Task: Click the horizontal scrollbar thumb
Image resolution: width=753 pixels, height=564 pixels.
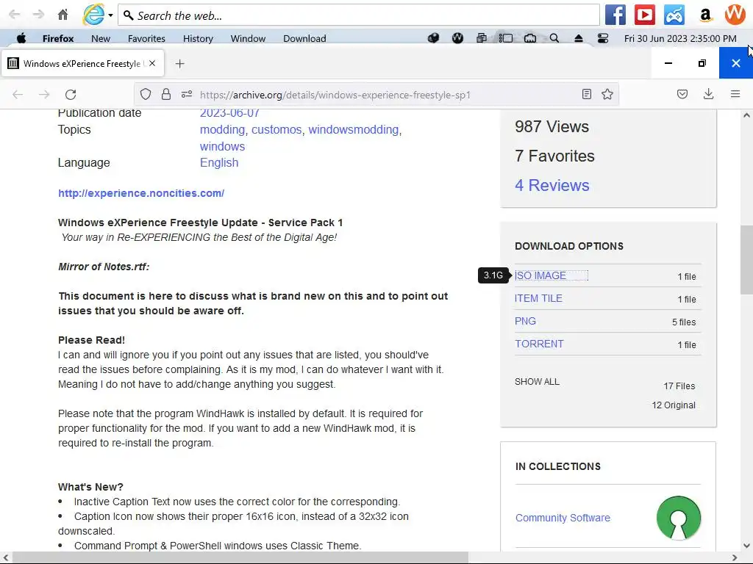Action: pos(240,558)
